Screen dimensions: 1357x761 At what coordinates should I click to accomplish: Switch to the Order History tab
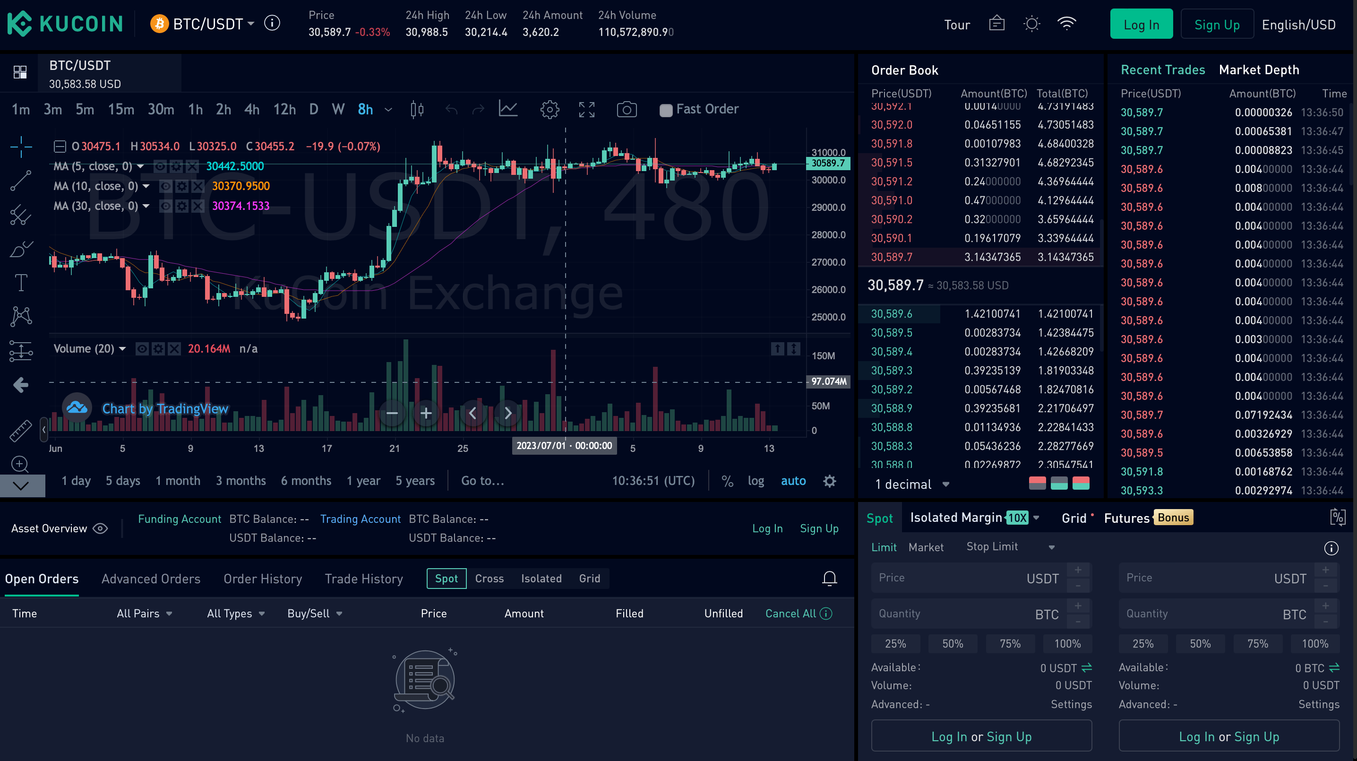pyautogui.click(x=262, y=579)
